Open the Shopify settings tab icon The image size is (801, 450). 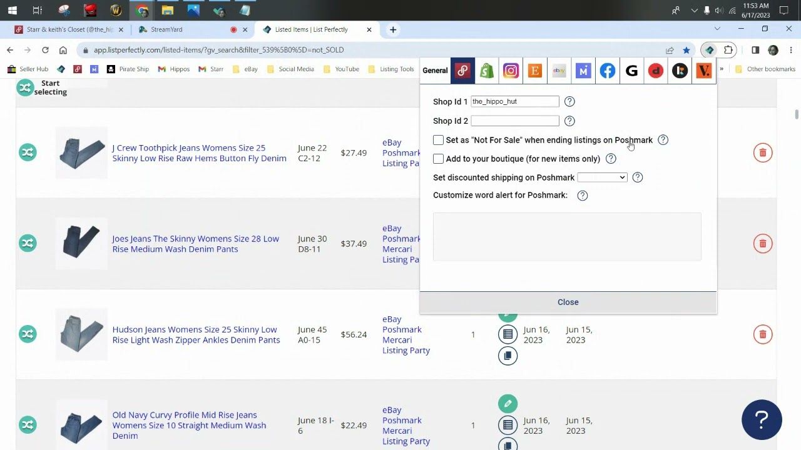[x=487, y=71]
